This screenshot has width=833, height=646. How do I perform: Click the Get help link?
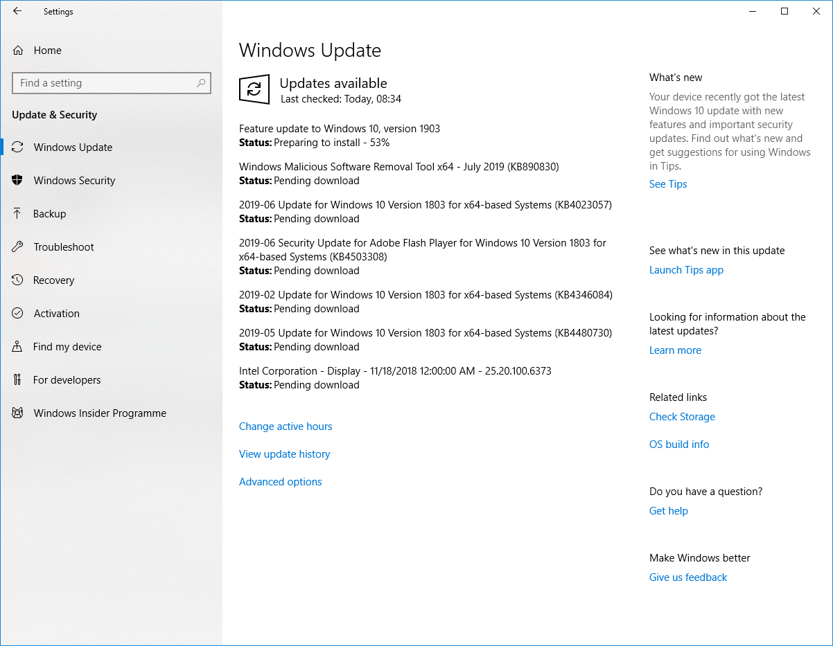pyautogui.click(x=668, y=511)
